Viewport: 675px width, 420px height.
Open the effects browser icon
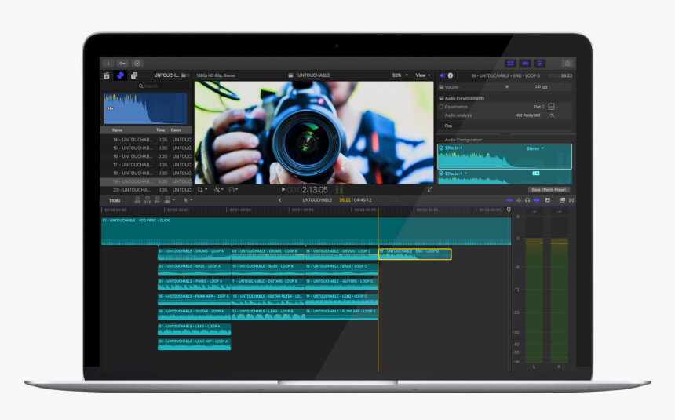click(x=562, y=200)
